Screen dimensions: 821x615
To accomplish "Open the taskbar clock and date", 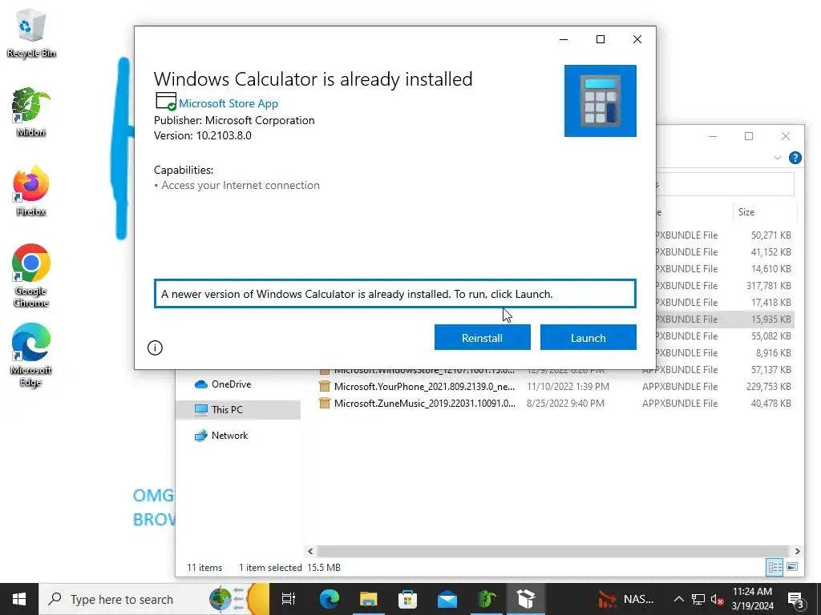I will (752, 599).
